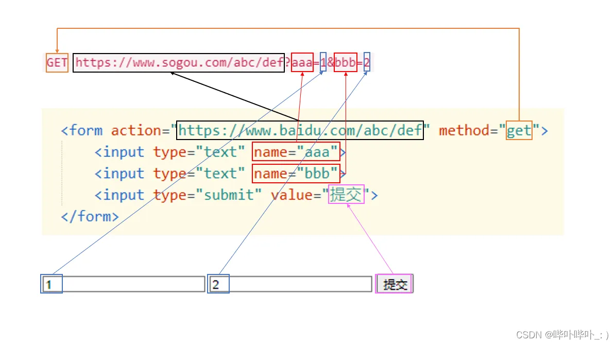This screenshot has width=616, height=345.
Task: Click the name="bbb" attribute in code
Action: 296,174
